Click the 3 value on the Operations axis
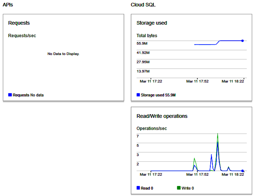The width and height of the screenshot is (255, 196). 137,155
